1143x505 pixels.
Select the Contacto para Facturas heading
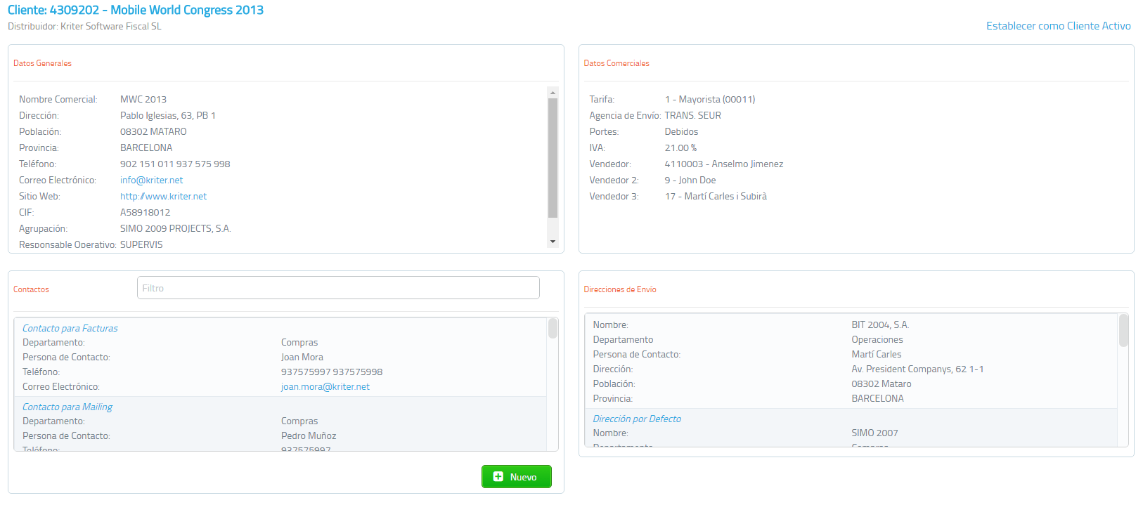[70, 328]
